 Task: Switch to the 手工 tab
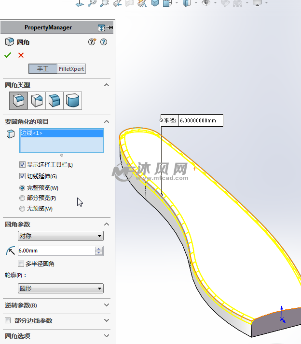click(x=43, y=69)
